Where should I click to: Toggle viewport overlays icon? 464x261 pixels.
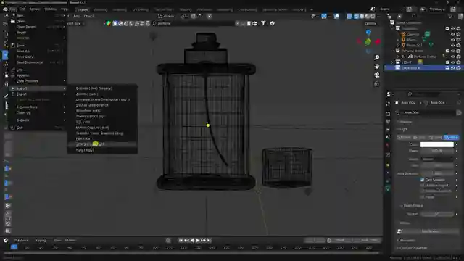point(336,16)
